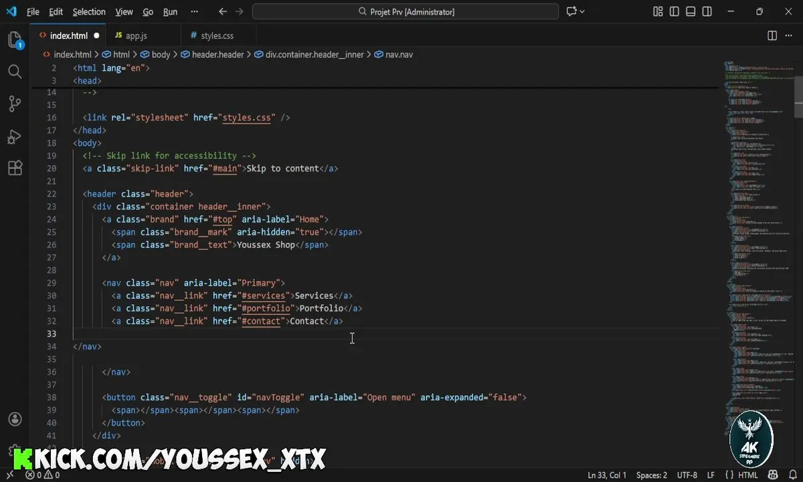Click 'navToggle' id value on line 38

coord(278,397)
